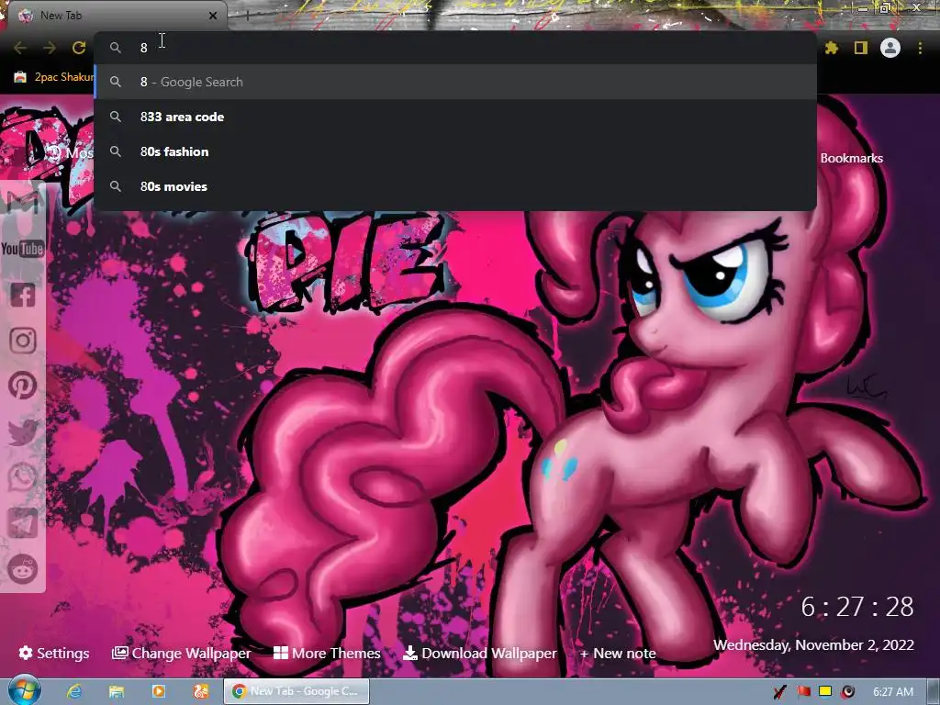Add a New note
Screen dimensions: 940x705
point(618,654)
